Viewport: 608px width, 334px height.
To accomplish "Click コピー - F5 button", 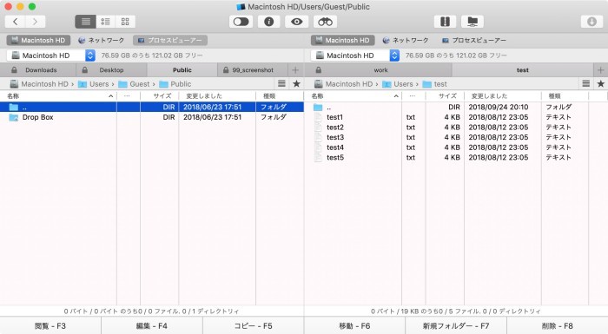I will point(254,326).
